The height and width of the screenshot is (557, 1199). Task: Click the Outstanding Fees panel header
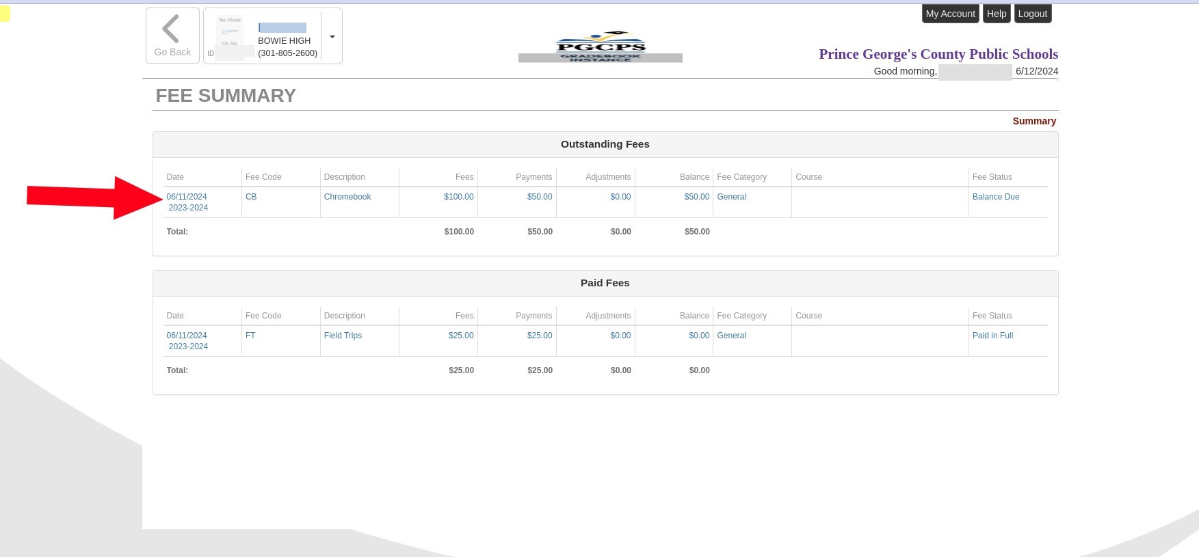click(x=605, y=144)
